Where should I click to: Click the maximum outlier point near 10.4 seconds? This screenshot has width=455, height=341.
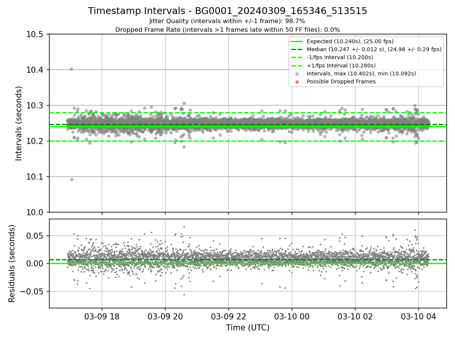click(71, 69)
